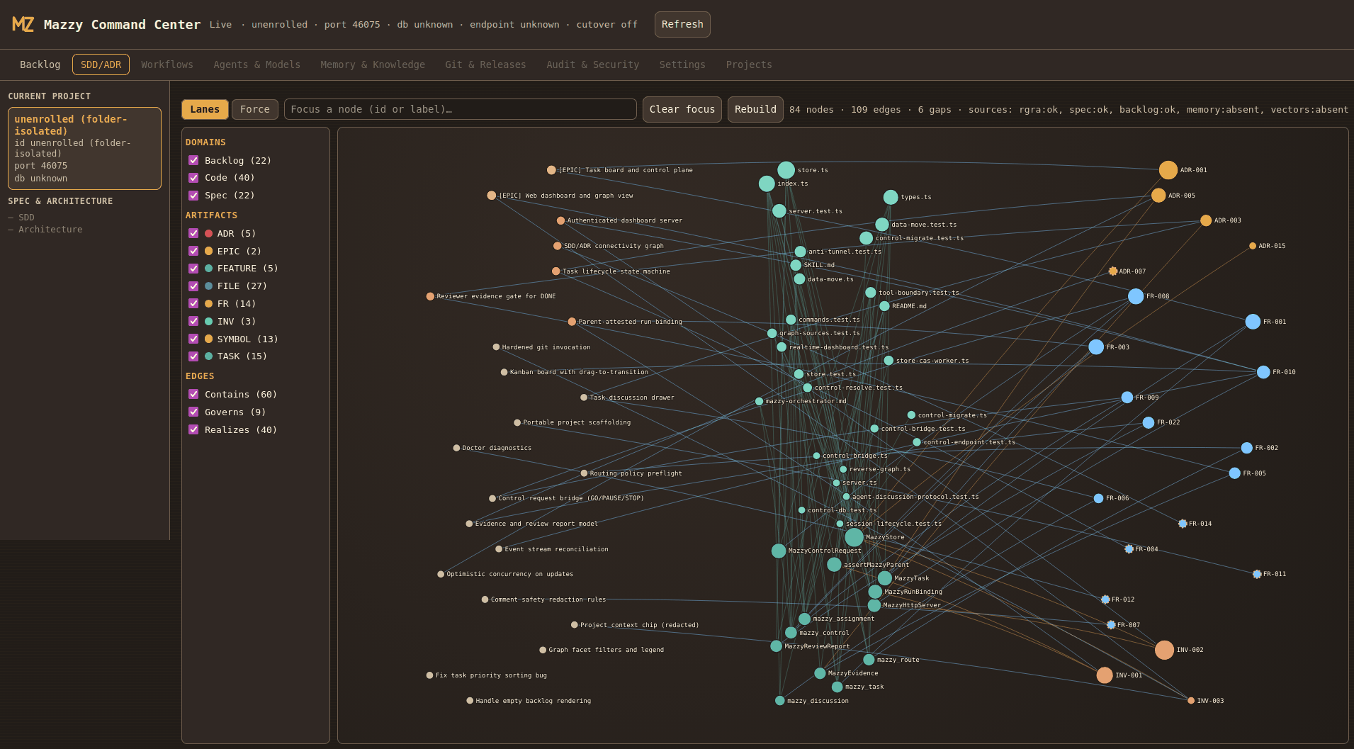Click the ADR-015 small node
The height and width of the screenshot is (749, 1354).
(x=1253, y=246)
